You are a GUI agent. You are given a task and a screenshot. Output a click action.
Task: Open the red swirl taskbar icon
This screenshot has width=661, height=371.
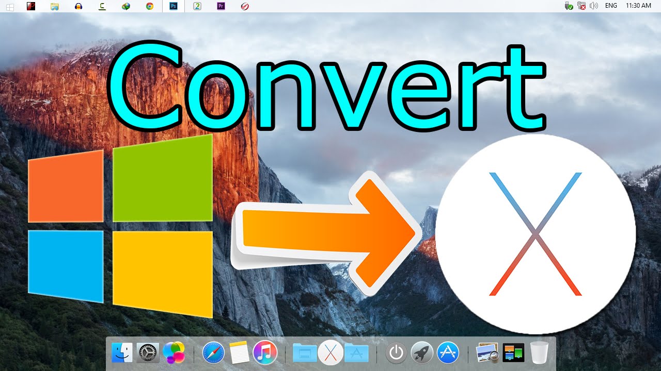coord(245,6)
